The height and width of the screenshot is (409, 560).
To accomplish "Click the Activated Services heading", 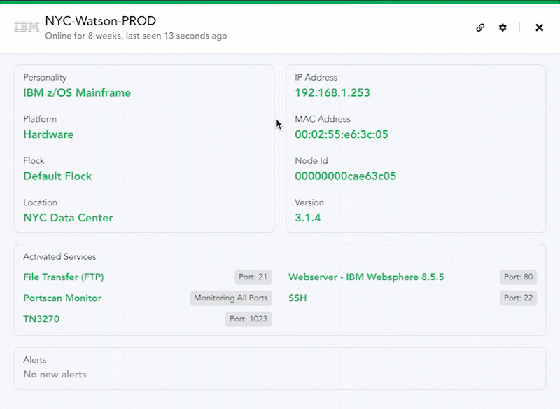I will (x=59, y=256).
